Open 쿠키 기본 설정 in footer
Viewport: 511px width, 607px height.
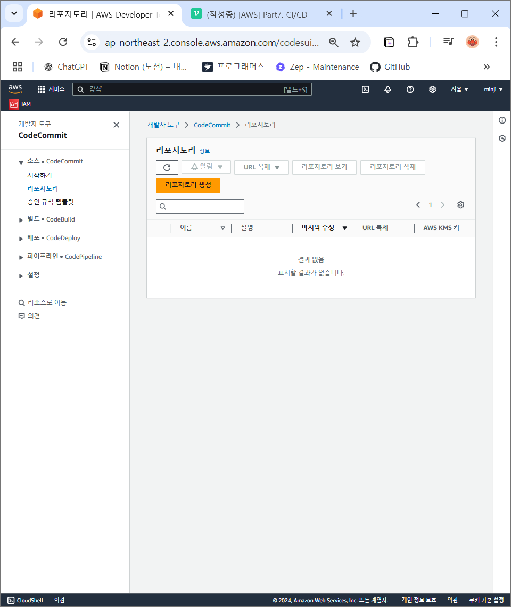(487, 600)
